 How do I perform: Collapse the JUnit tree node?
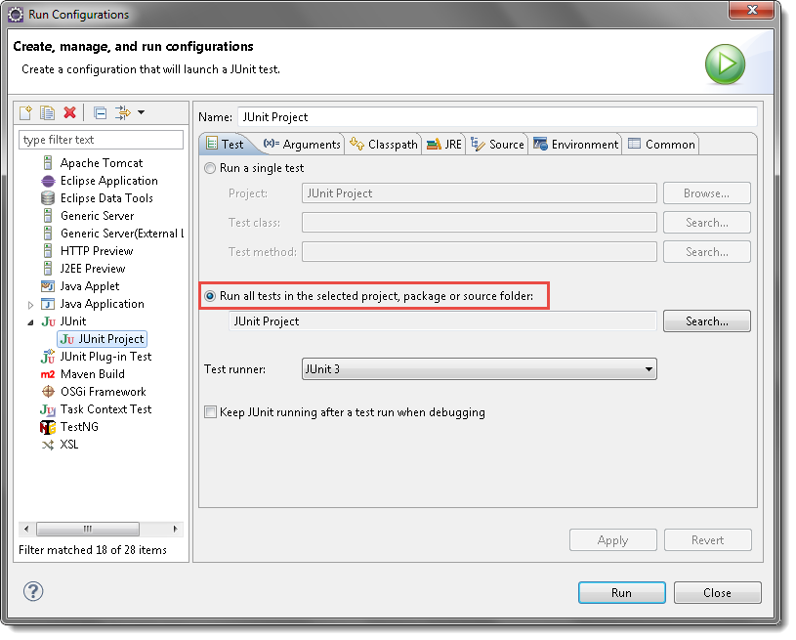(30, 322)
